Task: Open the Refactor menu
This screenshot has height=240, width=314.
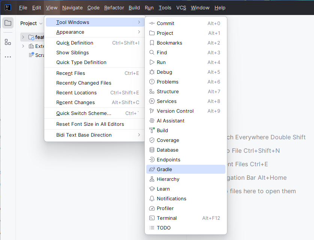Action: (114, 7)
